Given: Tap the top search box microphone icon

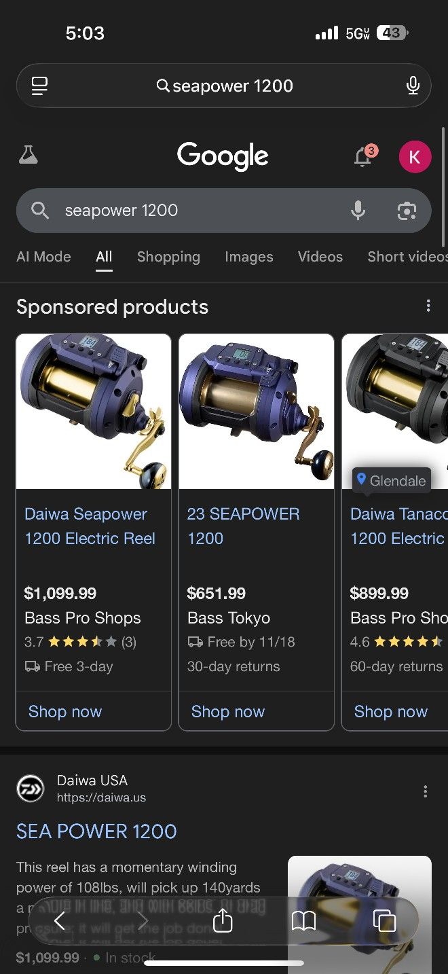Looking at the screenshot, I should pos(413,86).
